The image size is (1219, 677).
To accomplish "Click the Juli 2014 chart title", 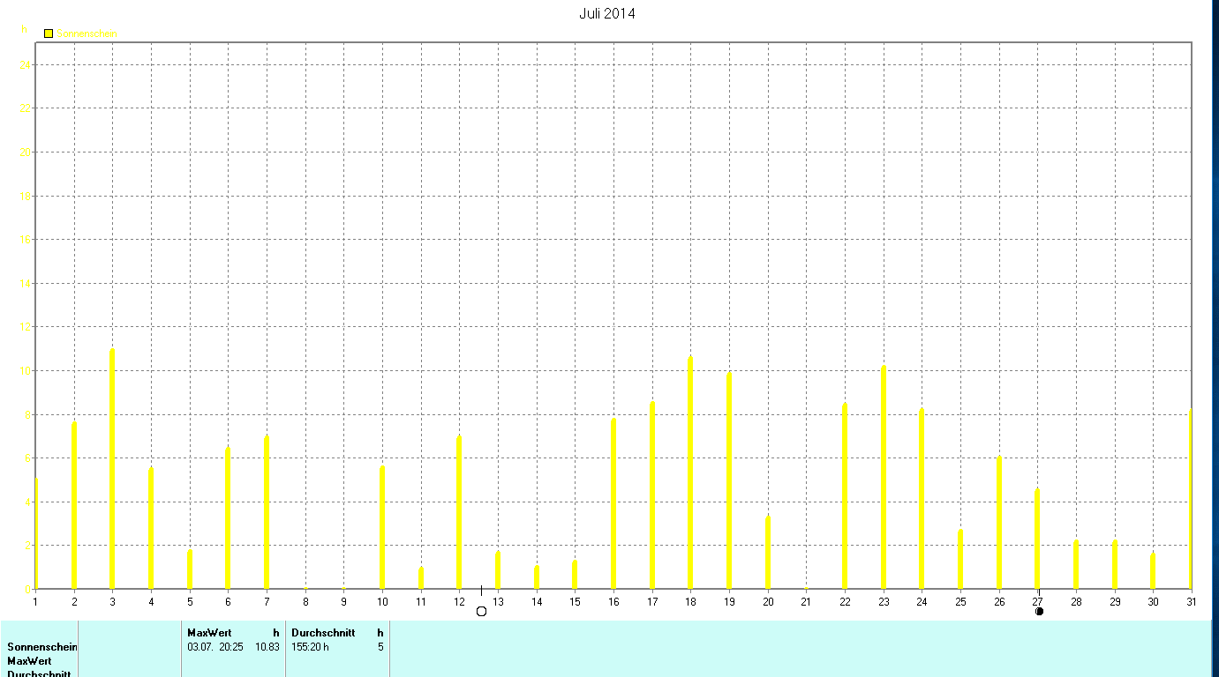I will click(607, 13).
